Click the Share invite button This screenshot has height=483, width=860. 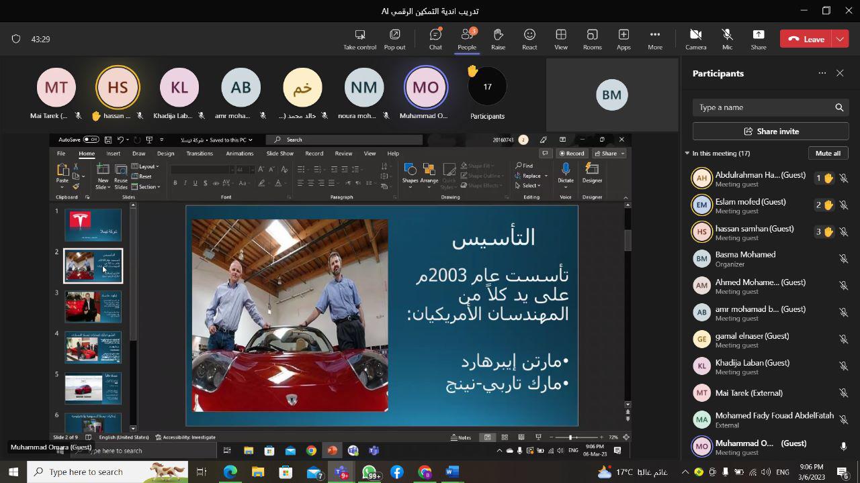(x=771, y=131)
